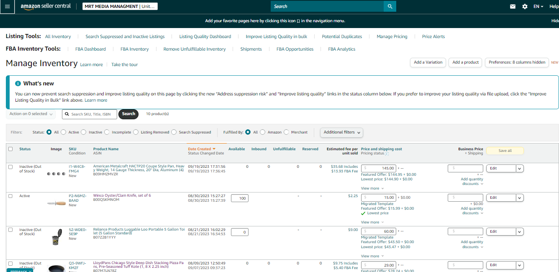This screenshot has height=272, width=559.
Task: Click the Amazon Seller Central logo
Action: (x=46, y=6)
